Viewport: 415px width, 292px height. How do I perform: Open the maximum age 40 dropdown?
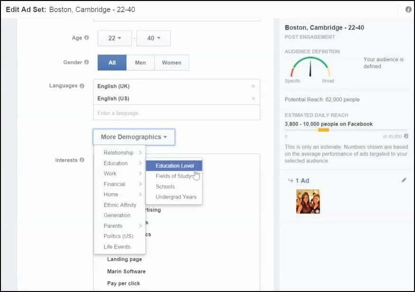[153, 38]
